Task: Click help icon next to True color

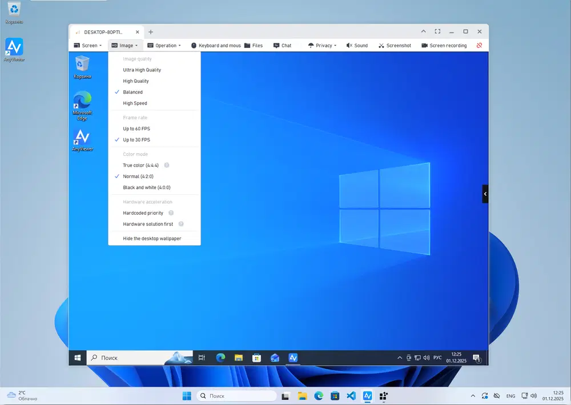Action: pos(167,165)
